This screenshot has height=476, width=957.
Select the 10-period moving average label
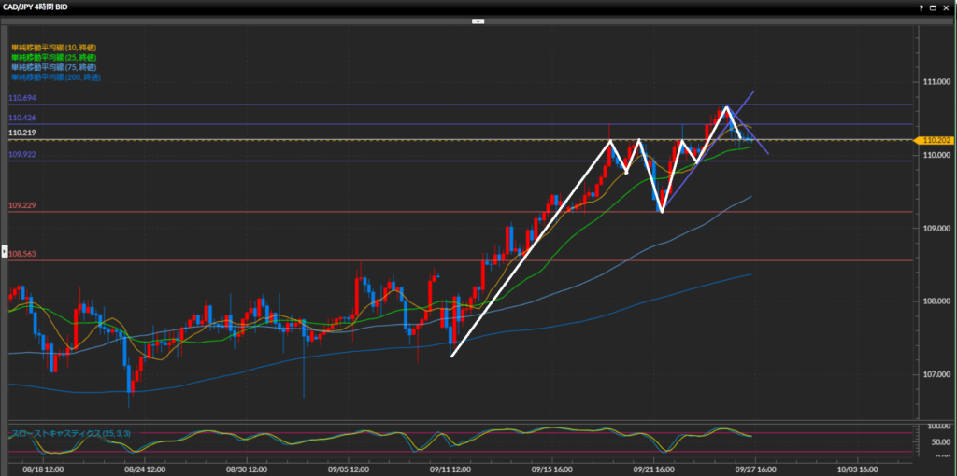[53, 47]
